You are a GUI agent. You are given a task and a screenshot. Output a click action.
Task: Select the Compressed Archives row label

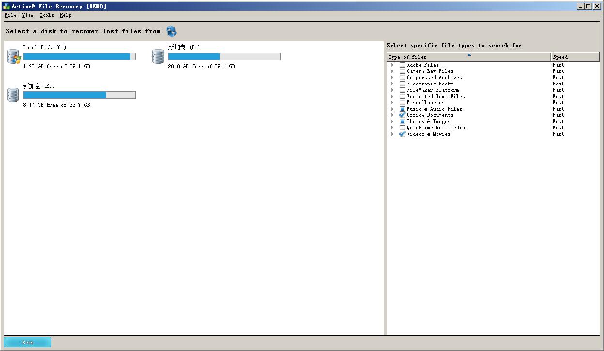(x=434, y=78)
